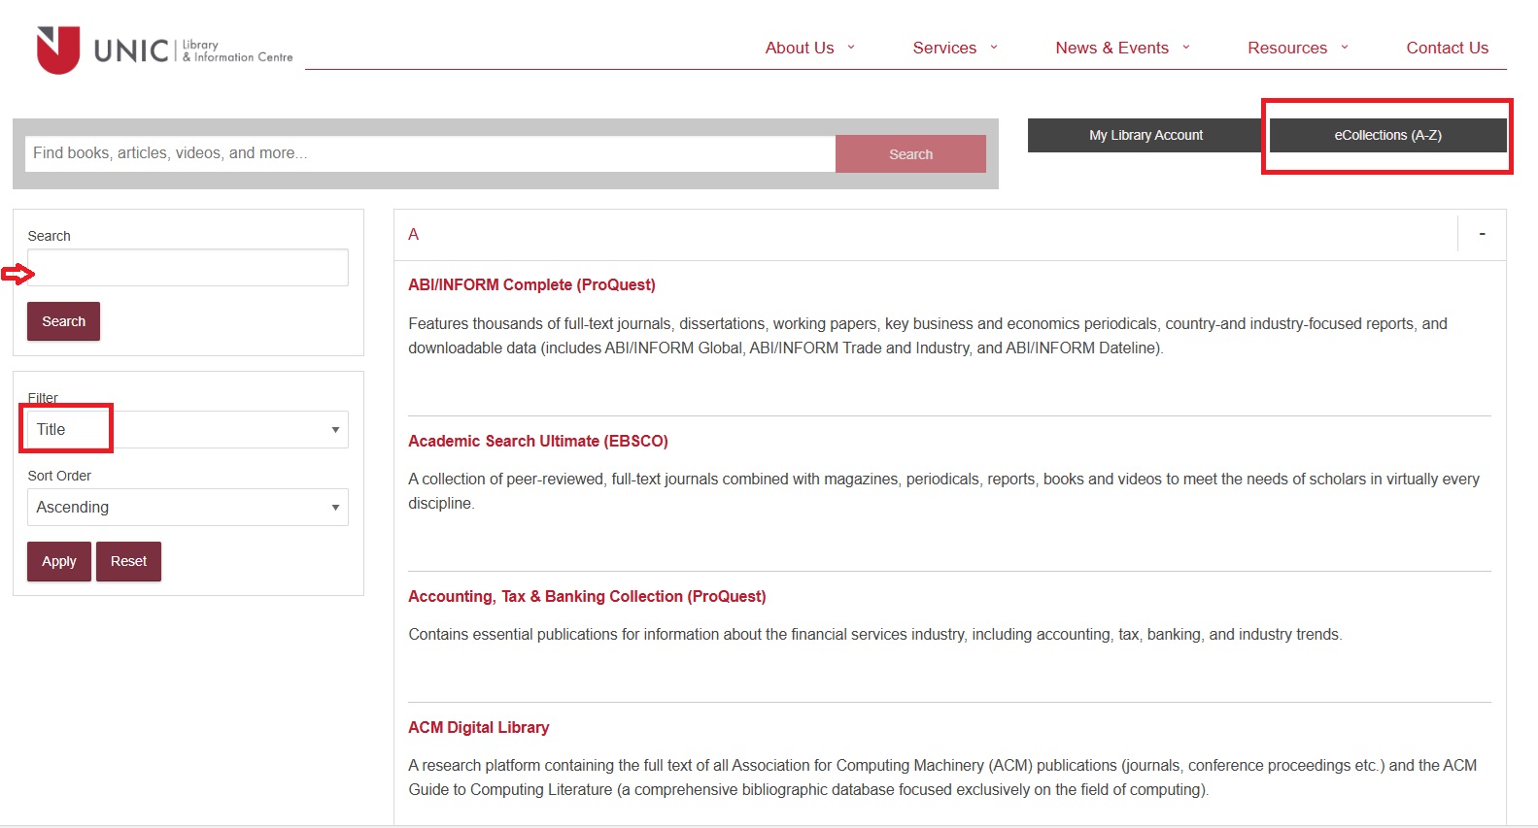Open the About Us menu
Viewport: 1538px width, 828px height.
click(800, 48)
